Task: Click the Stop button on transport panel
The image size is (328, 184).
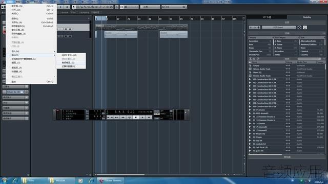Action: click(x=136, y=118)
